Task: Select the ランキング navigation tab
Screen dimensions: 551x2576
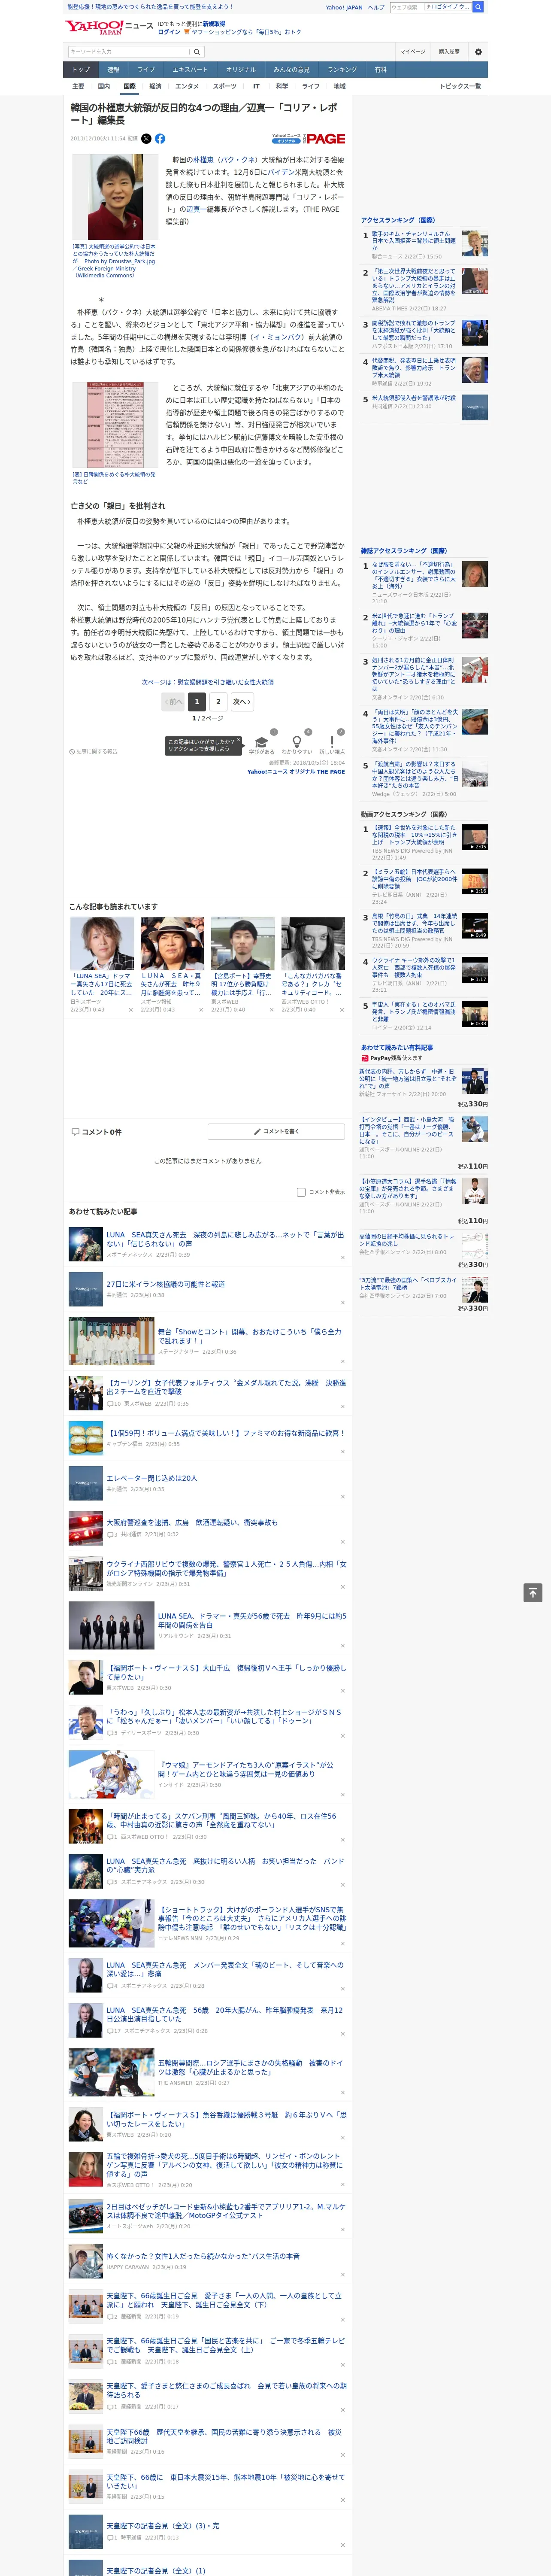Action: click(342, 70)
